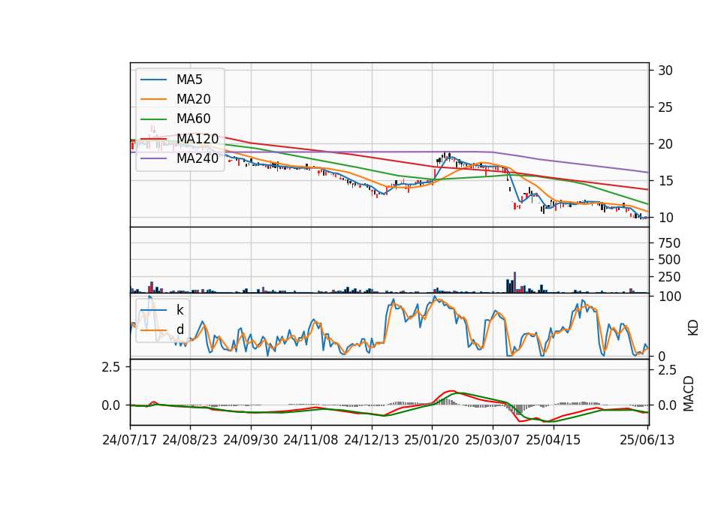Click the tallest volume bar in March 2025
Screen dimensions: 721x518
514,282
